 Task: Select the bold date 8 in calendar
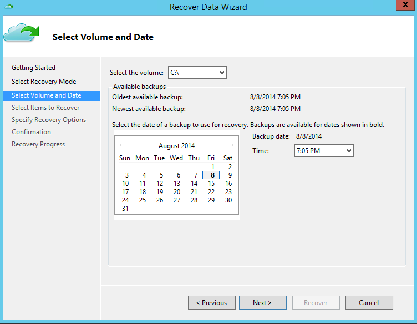pos(211,175)
